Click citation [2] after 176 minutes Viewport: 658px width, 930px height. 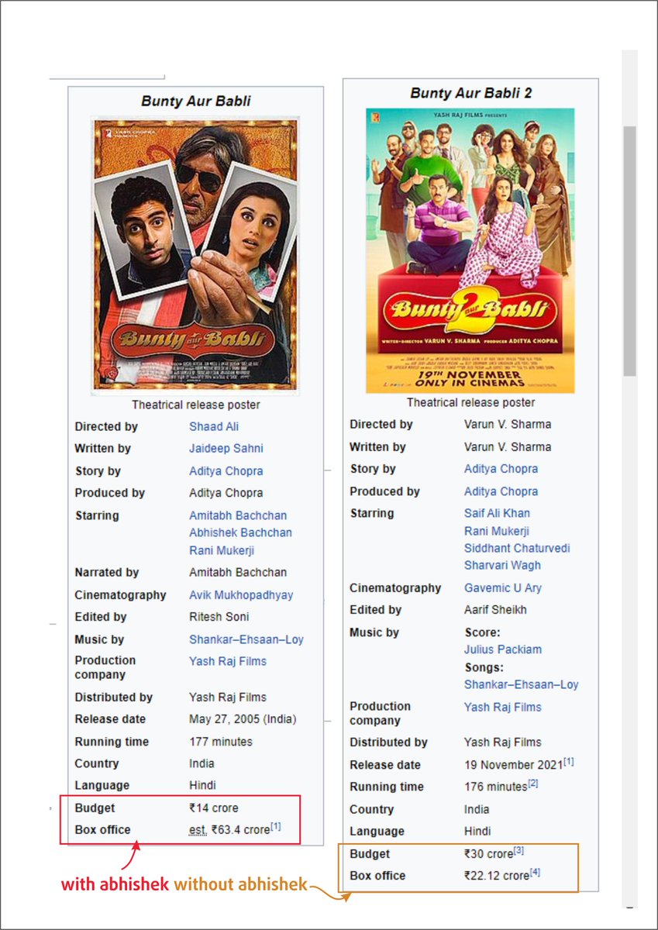[533, 784]
